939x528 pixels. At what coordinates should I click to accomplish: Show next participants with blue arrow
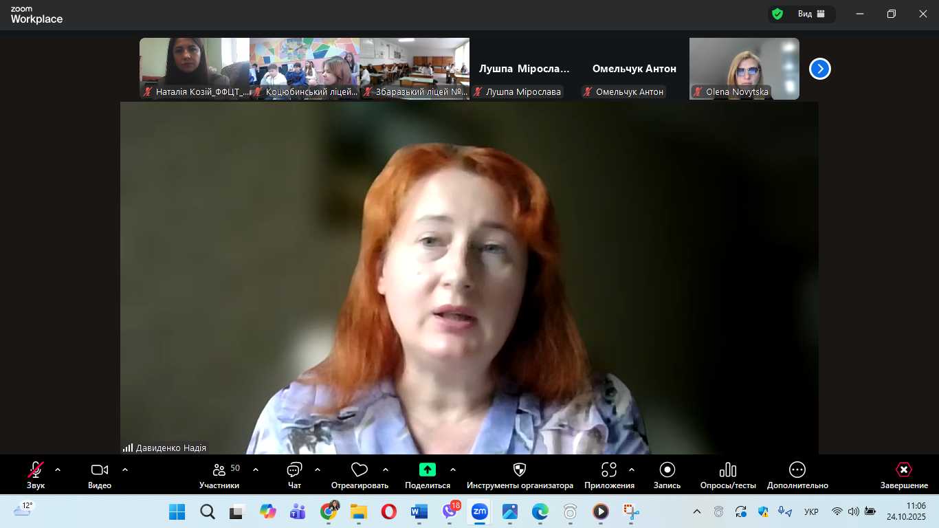[x=820, y=69]
